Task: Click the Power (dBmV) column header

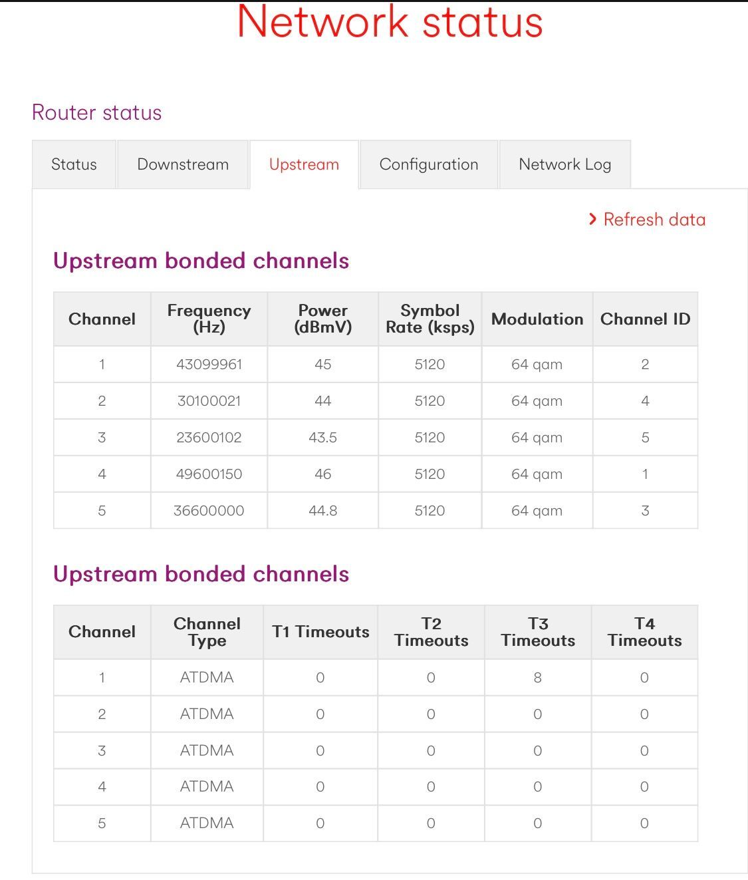Action: point(322,319)
